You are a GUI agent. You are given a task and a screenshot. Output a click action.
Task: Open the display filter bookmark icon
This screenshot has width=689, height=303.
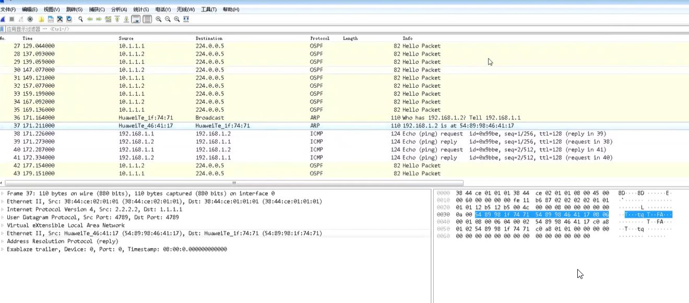click(3, 29)
